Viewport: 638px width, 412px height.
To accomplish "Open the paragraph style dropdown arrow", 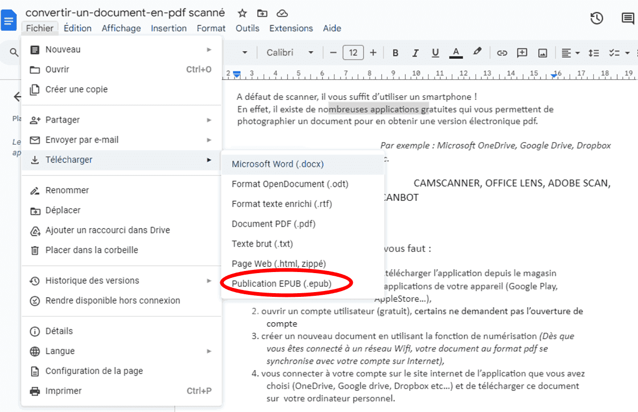I will click(x=245, y=53).
